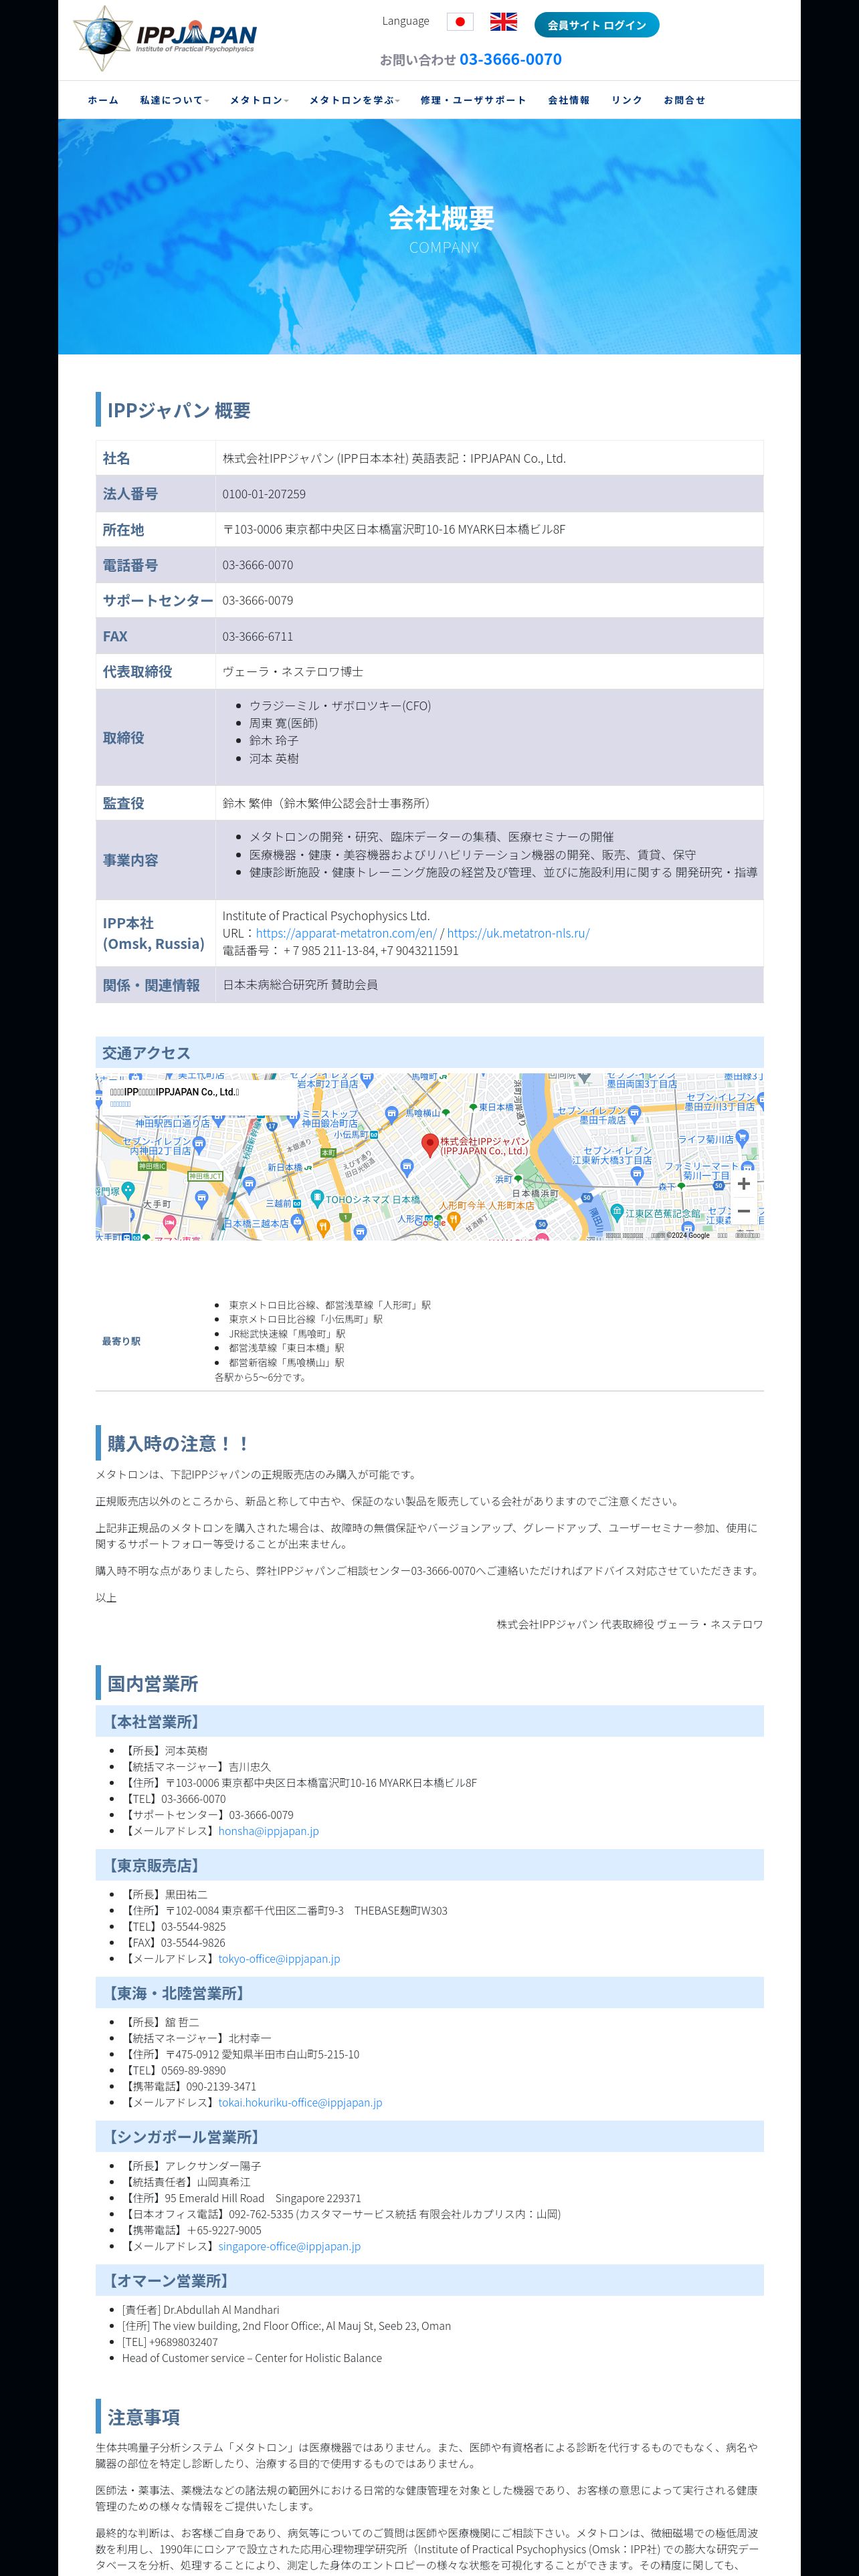Email tokai.hokuriku-office@ippjapan.jp

(x=300, y=2102)
